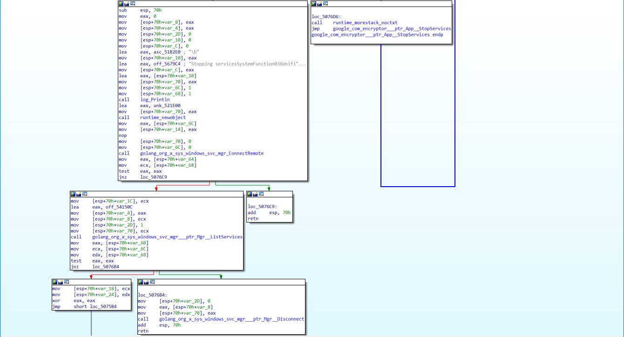Click group-nodes icon on ListServices block
The height and width of the screenshot is (337, 624).
pyautogui.click(x=85, y=194)
